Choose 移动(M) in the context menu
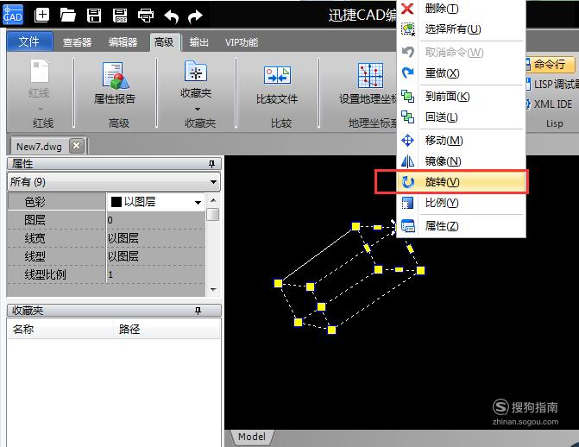The image size is (579, 447). point(461,141)
